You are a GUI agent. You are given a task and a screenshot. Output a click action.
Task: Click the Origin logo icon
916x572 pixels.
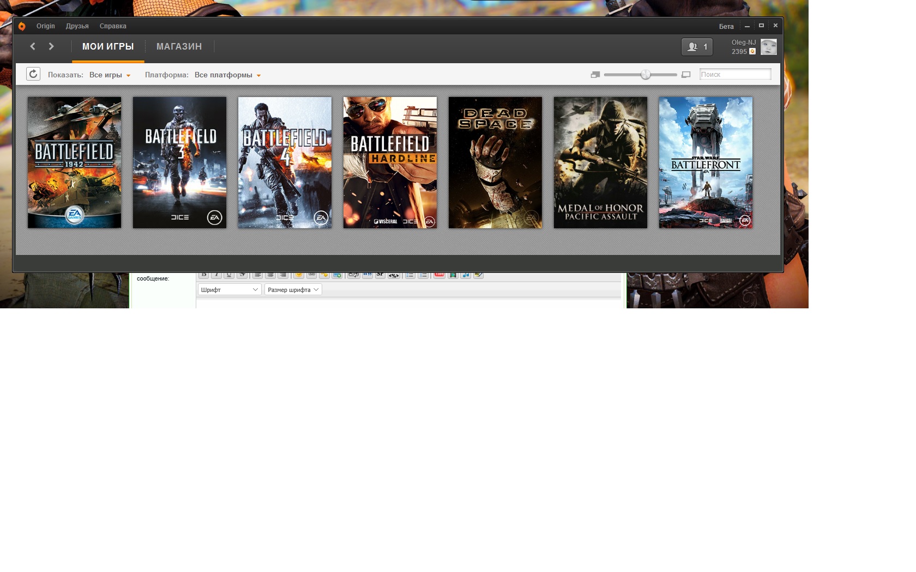(x=22, y=26)
